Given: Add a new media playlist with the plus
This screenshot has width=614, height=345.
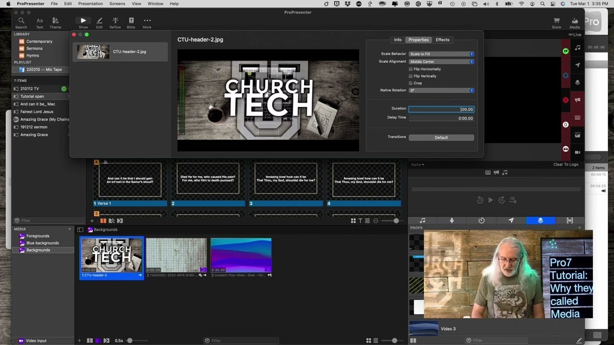Looking at the screenshot, I should pyautogui.click(x=70, y=229).
